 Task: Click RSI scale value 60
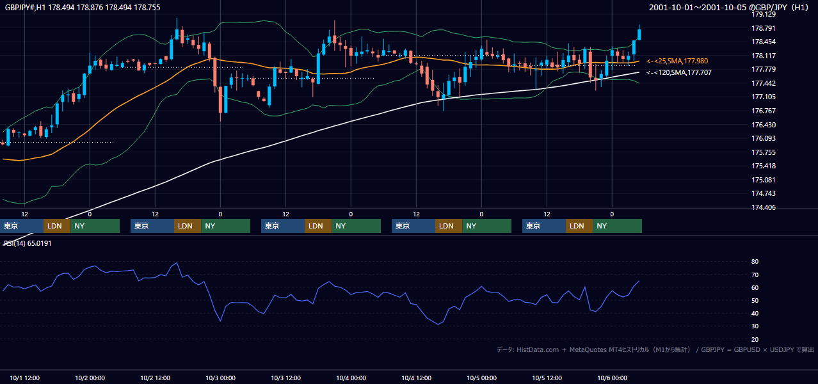point(755,287)
